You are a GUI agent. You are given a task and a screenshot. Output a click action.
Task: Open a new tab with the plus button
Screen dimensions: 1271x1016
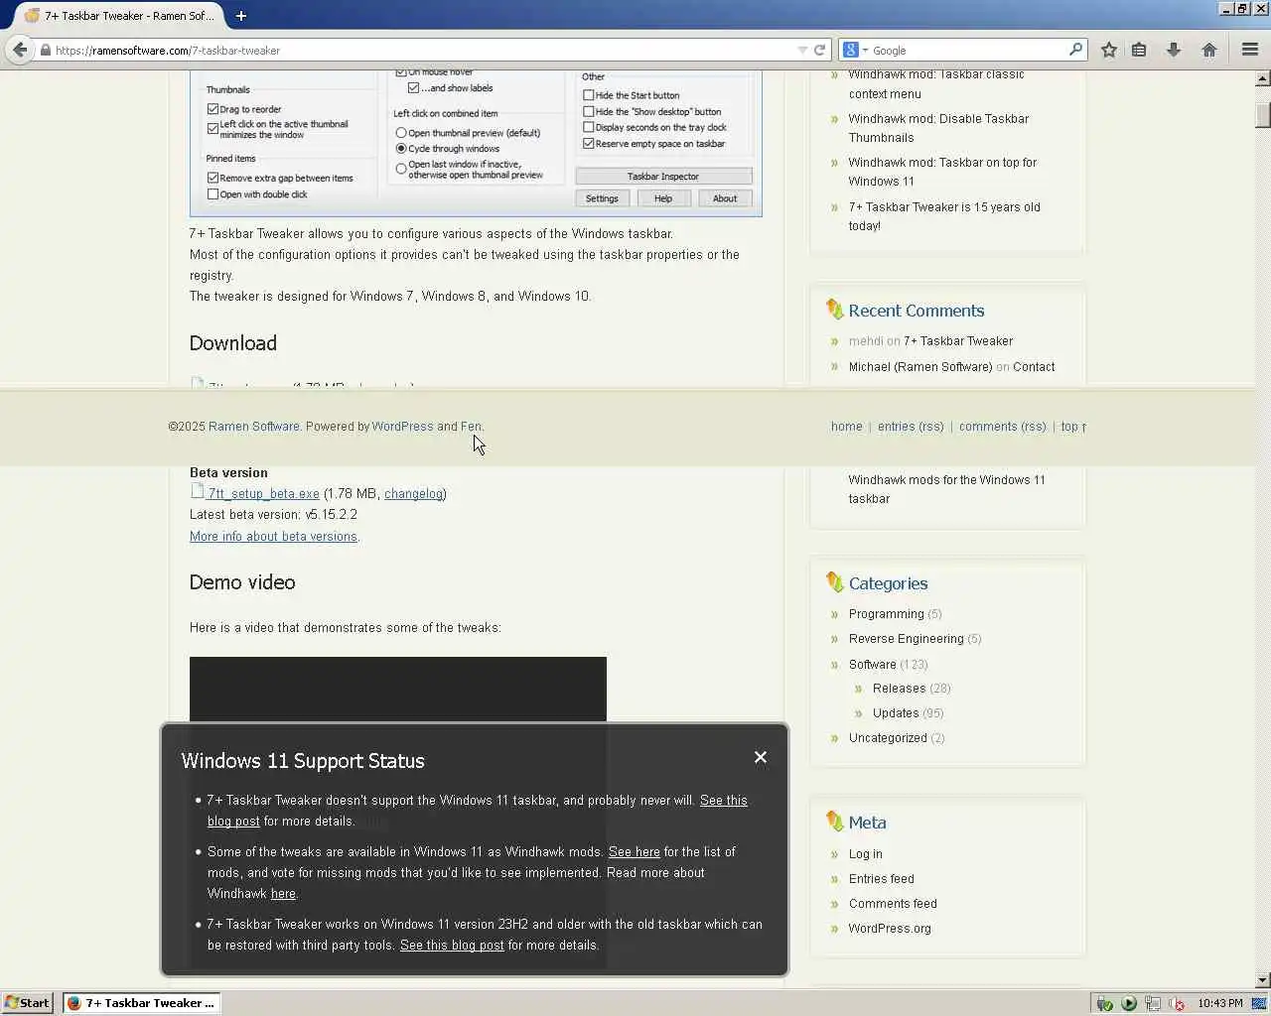click(241, 15)
